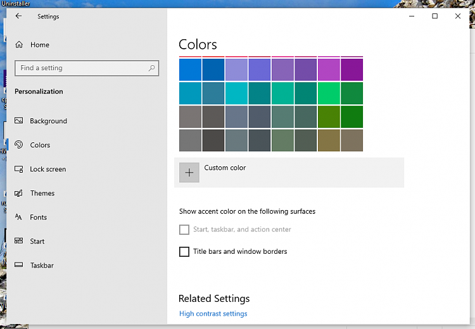
Task: Choose the bright cyan swatch in second row
Action: pyautogui.click(x=236, y=94)
